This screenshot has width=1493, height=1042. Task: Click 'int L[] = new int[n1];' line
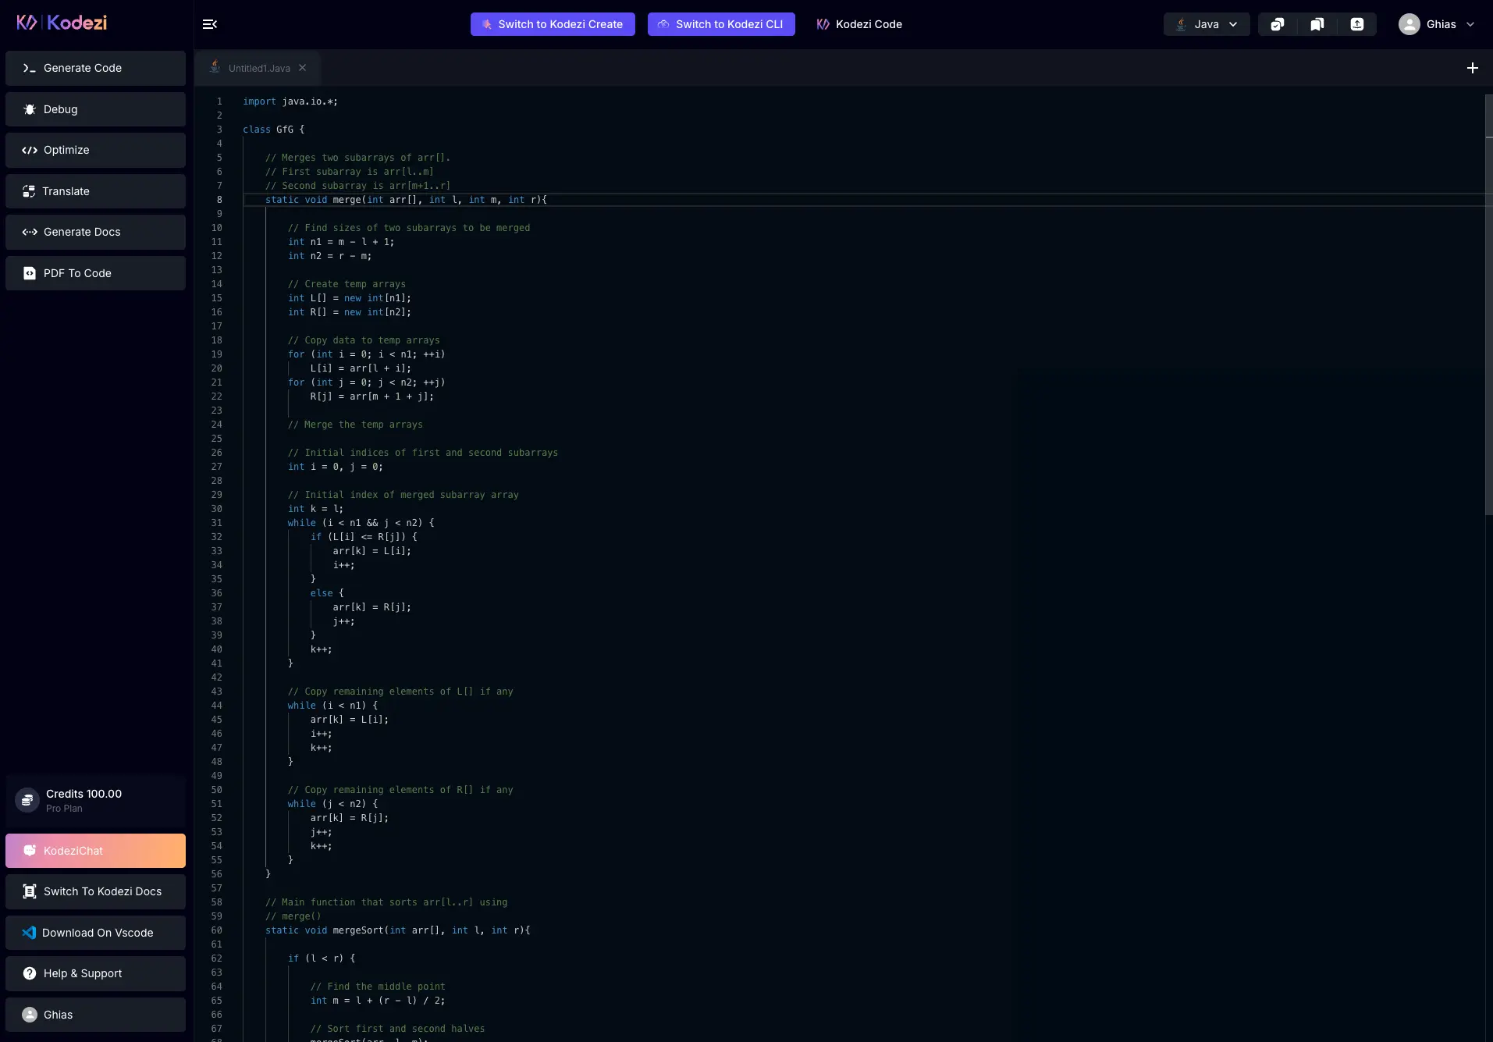(350, 298)
